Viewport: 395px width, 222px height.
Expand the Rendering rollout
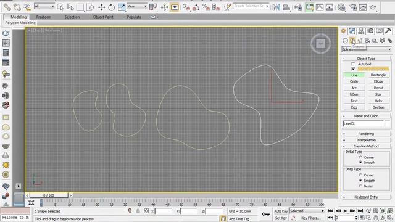click(366, 134)
